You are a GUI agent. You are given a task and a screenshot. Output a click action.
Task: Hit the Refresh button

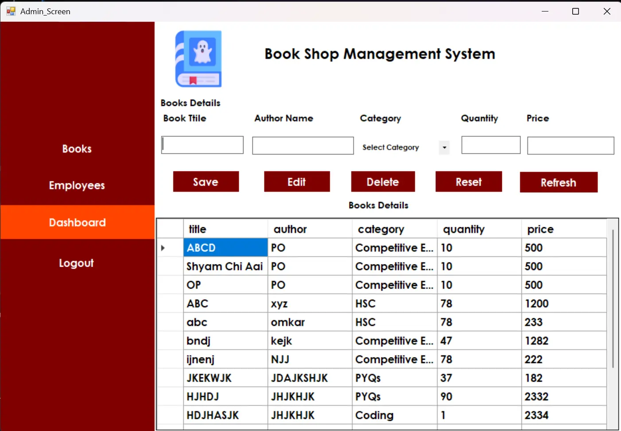click(558, 182)
